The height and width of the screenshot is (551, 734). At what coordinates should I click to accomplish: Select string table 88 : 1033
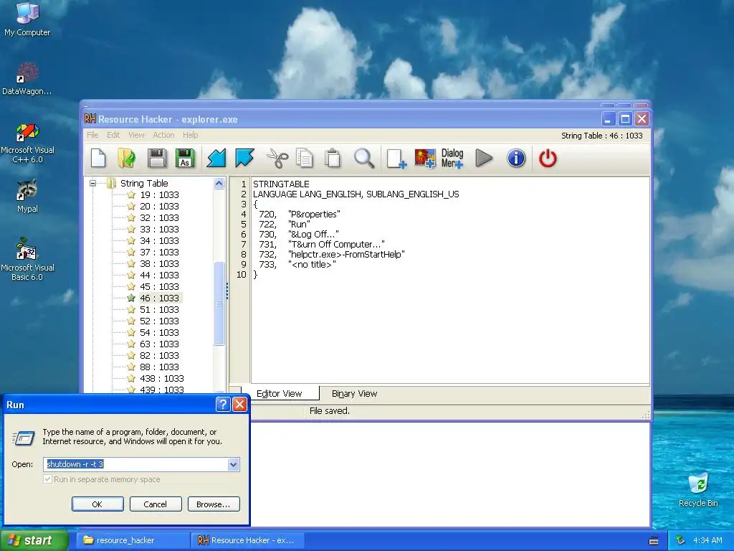click(159, 367)
